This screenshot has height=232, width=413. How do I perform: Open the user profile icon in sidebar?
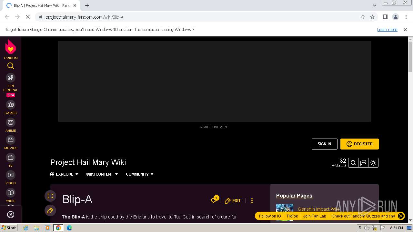point(11,215)
